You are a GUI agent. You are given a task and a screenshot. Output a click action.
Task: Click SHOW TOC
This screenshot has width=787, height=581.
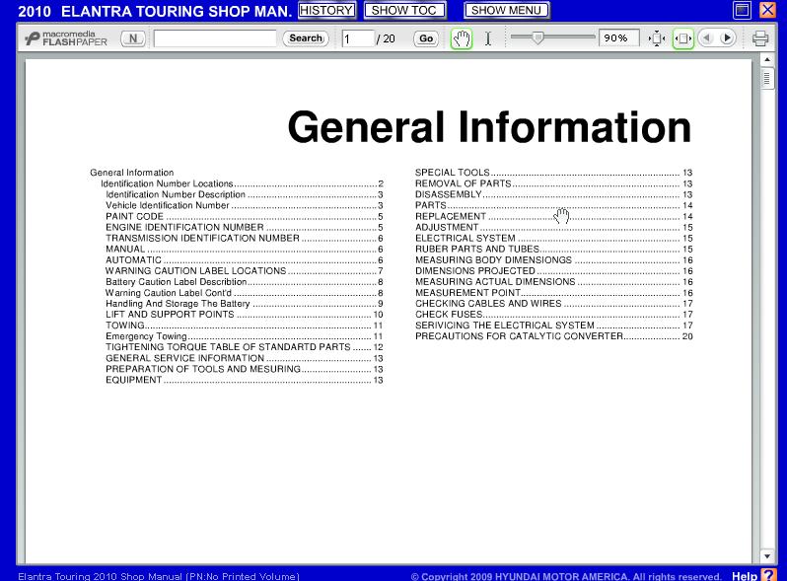pos(404,10)
